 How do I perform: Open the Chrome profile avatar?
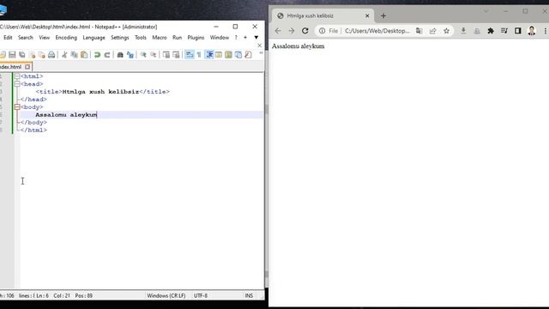click(532, 31)
